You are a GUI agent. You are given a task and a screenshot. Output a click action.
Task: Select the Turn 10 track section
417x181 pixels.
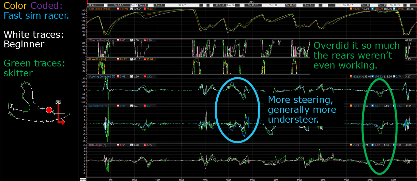231,5
